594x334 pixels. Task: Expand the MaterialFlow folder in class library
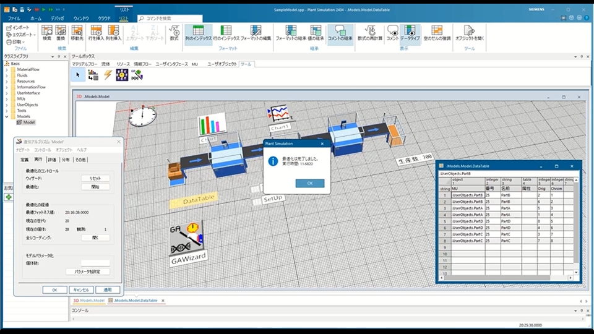point(7,69)
